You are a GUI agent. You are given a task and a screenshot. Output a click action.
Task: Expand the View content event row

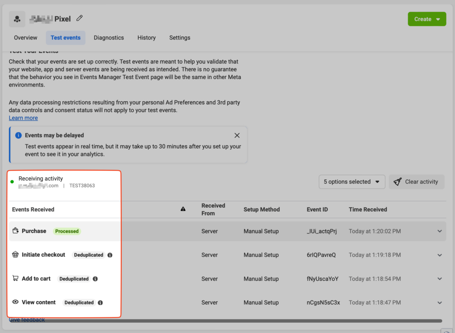coord(439,302)
